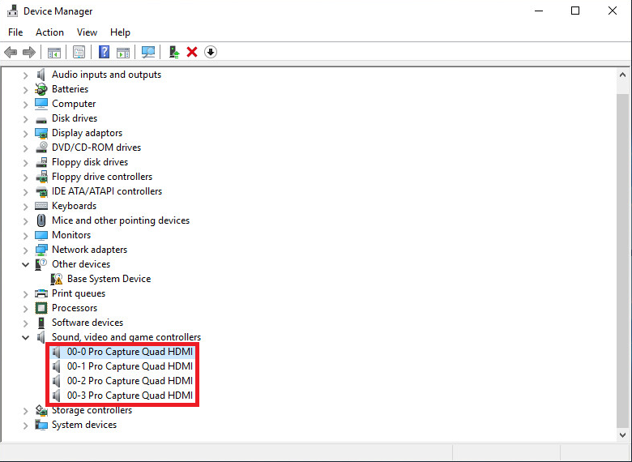Open the Properties toolbar icon
Screen dimensions: 632x462
[79, 52]
